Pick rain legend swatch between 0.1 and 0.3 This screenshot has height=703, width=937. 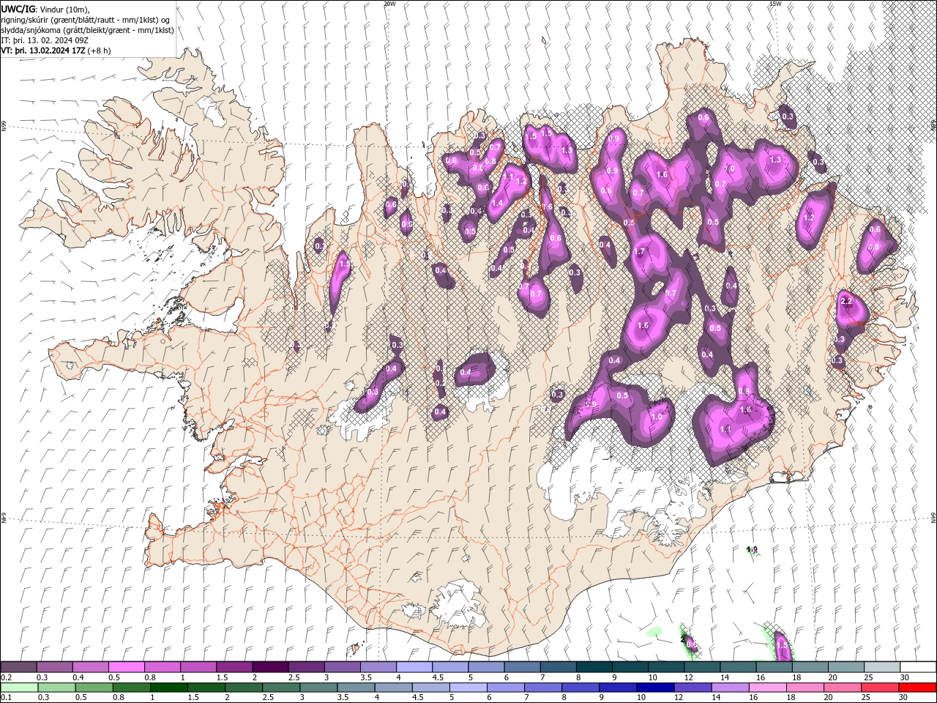19,687
